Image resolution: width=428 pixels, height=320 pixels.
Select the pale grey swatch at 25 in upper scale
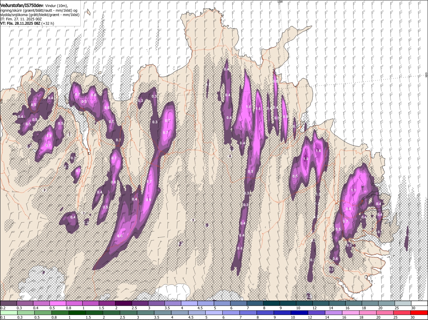tap(403, 303)
